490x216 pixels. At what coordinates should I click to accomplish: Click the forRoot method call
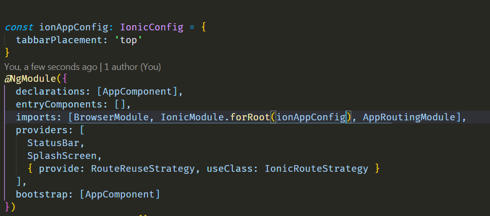[x=250, y=117]
